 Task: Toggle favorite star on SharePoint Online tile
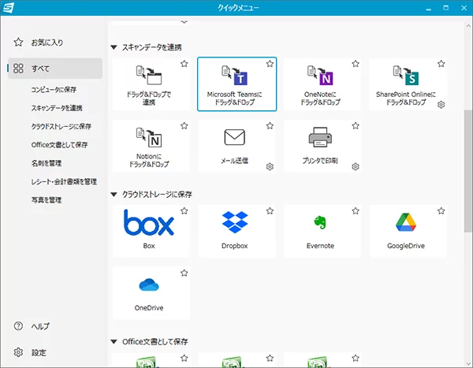pyautogui.click(x=441, y=64)
